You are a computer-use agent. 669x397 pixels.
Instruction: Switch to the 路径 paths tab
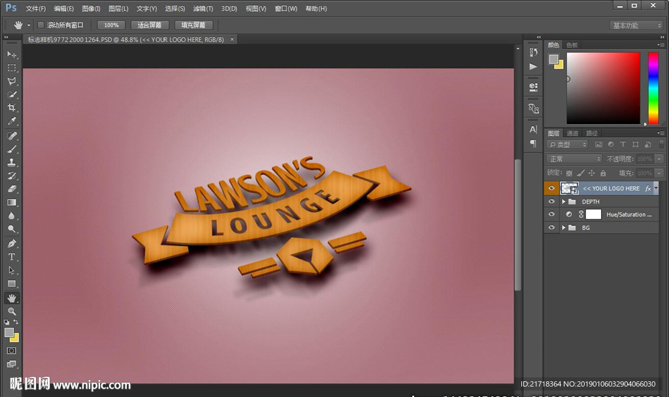click(591, 133)
